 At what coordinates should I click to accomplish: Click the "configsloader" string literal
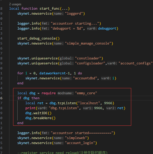click(90, 63)
